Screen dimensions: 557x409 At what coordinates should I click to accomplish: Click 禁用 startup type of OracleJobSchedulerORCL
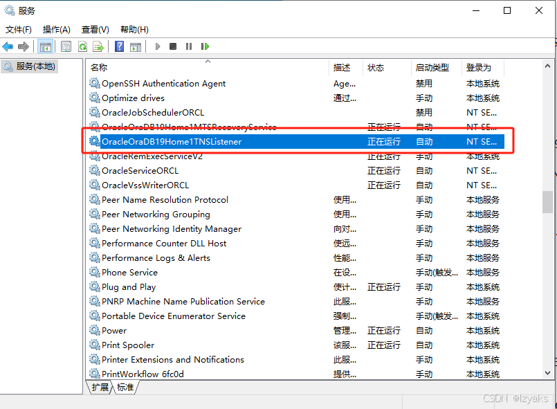coord(423,113)
